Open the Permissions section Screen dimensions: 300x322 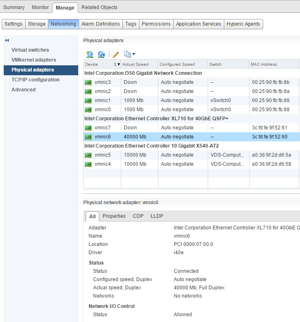tap(156, 24)
